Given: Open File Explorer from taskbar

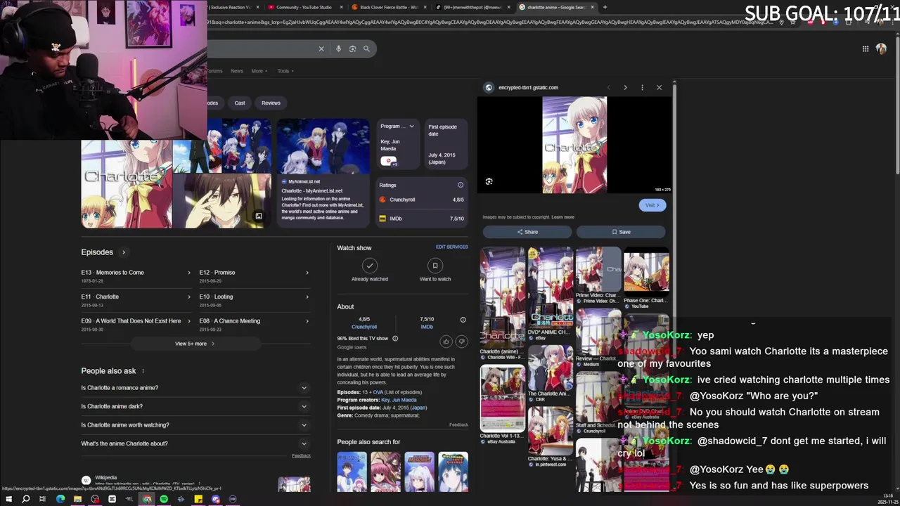Looking at the screenshot, I should 77,499.
